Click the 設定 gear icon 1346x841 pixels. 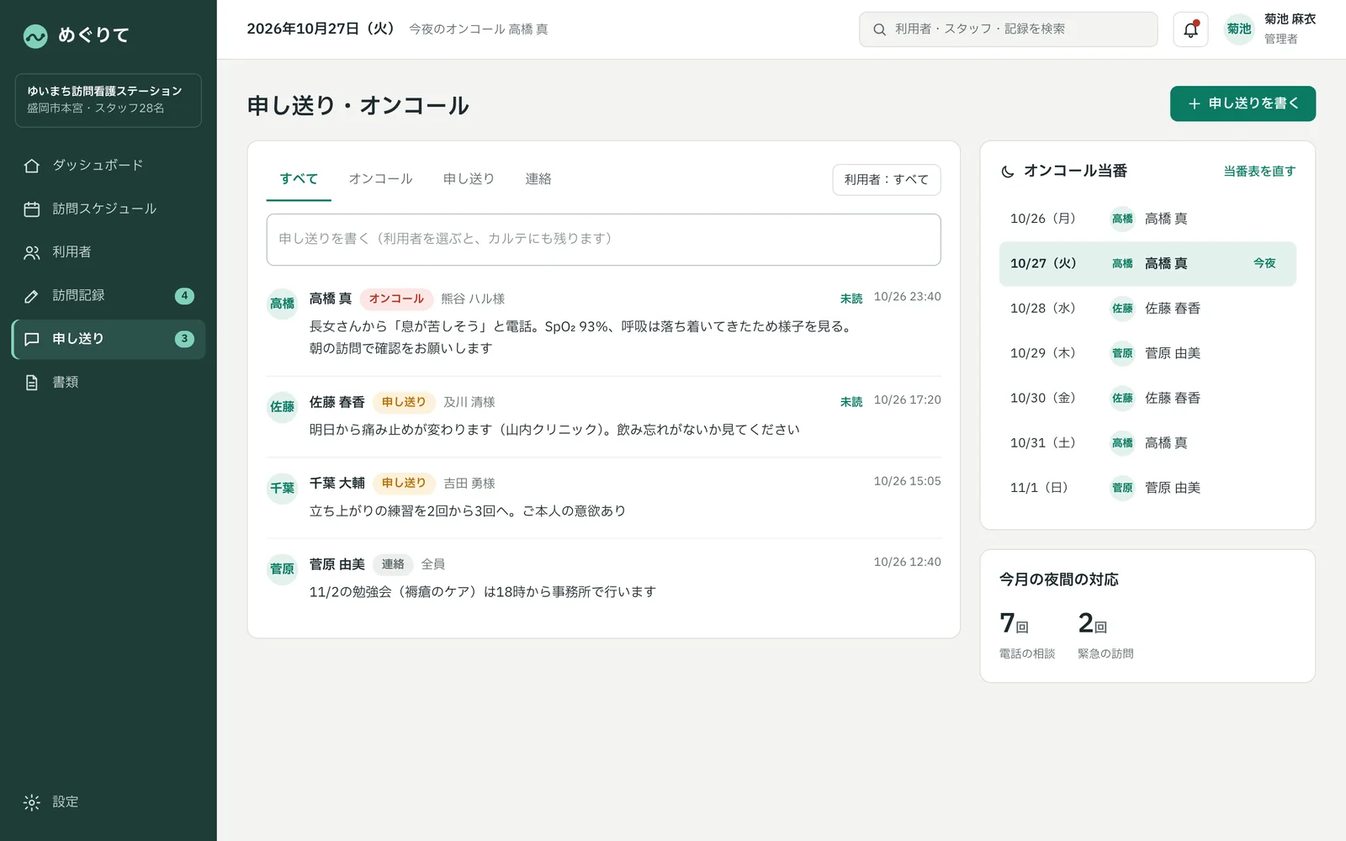coord(32,802)
